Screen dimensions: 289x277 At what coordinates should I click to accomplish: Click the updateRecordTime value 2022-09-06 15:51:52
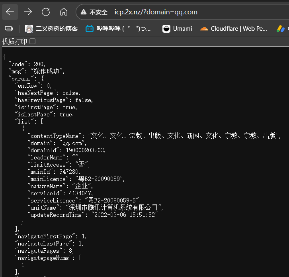click(x=125, y=215)
